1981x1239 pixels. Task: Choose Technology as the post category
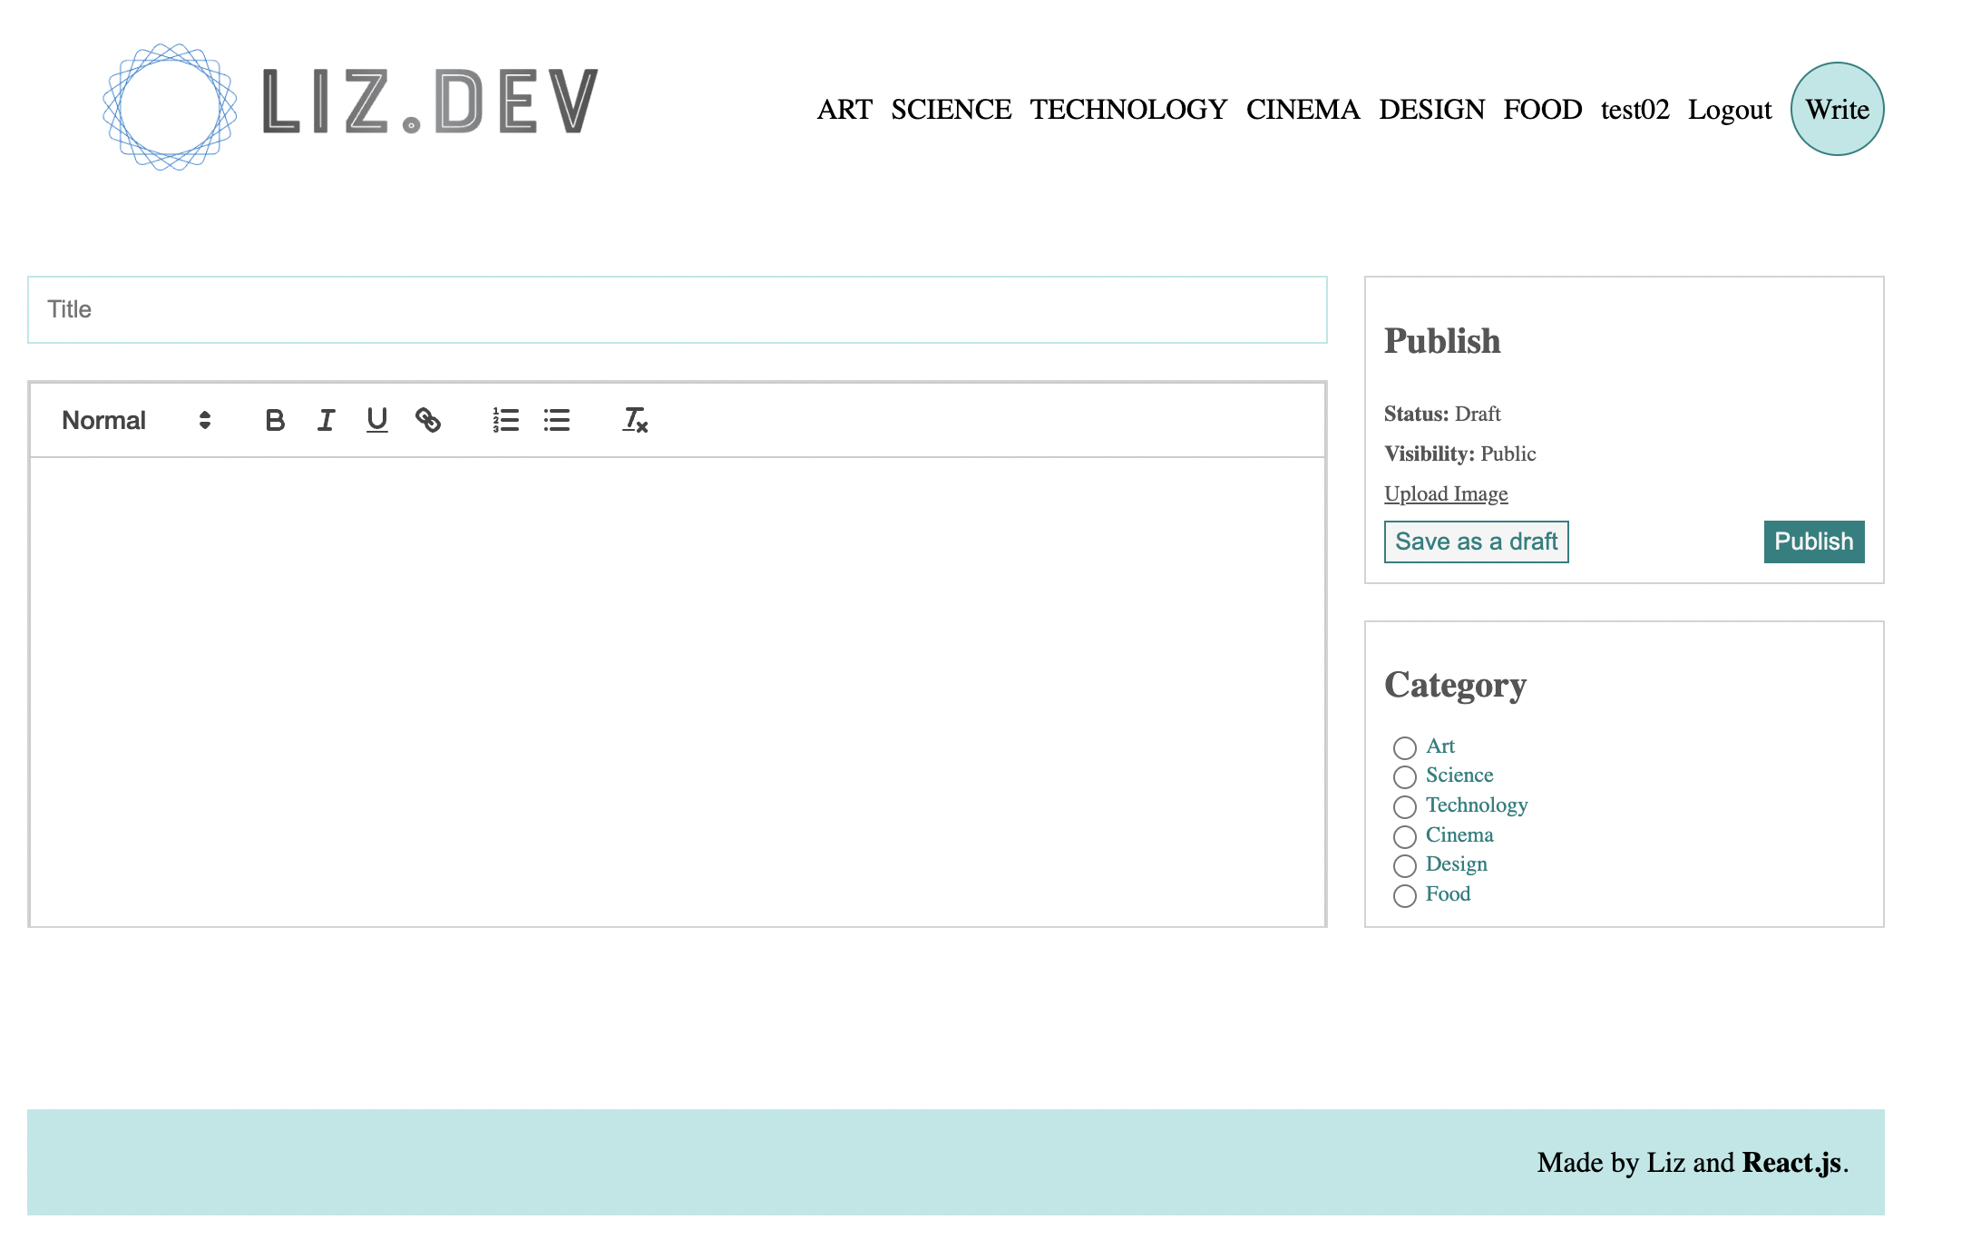point(1405,806)
